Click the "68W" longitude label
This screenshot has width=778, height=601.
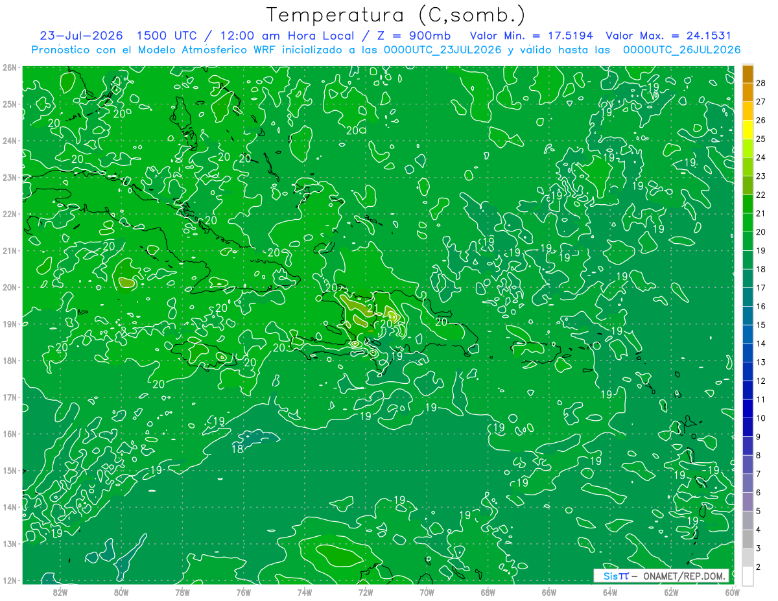click(488, 592)
